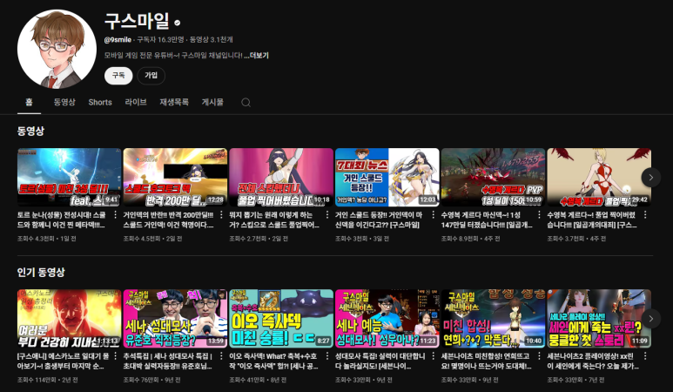Open more options for 세븐나이츠 미친합성 video
Image resolution: width=673 pixels, height=392 pixels.
point(539,356)
